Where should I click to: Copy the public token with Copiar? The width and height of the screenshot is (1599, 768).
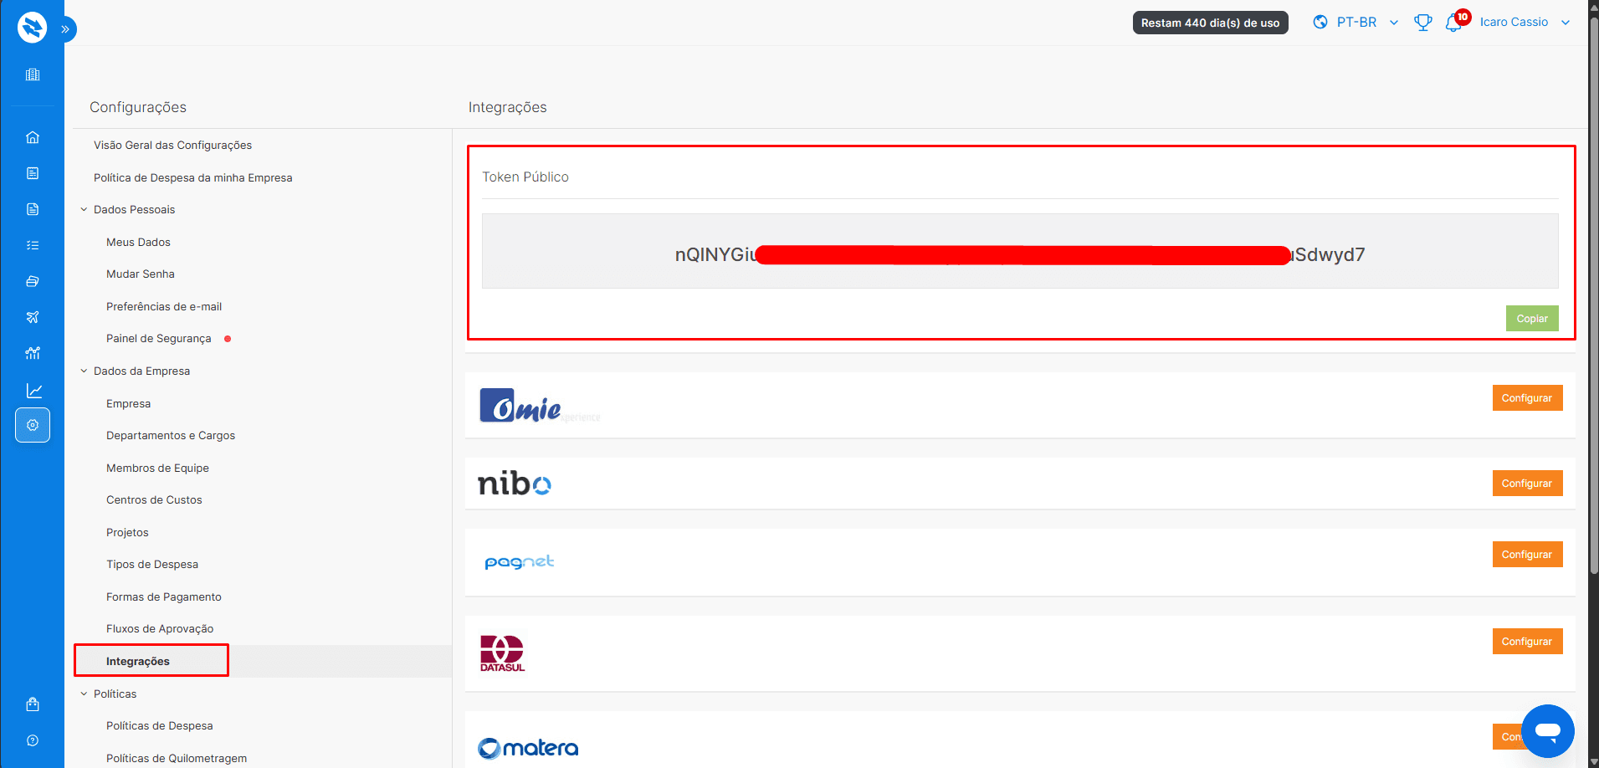(x=1532, y=319)
